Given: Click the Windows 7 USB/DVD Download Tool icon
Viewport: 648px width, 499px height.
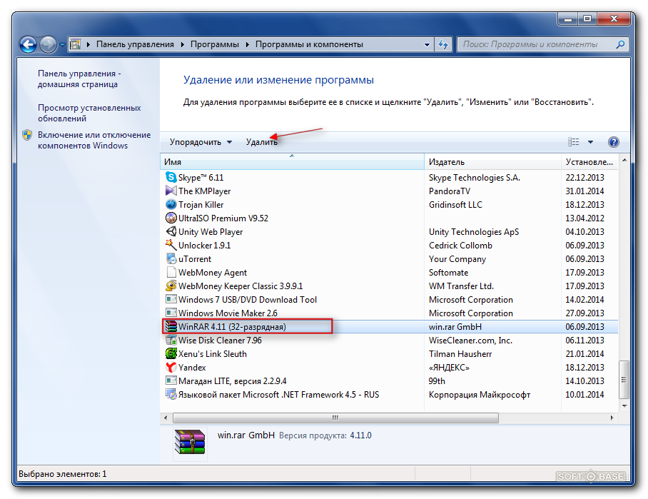Looking at the screenshot, I should (171, 299).
